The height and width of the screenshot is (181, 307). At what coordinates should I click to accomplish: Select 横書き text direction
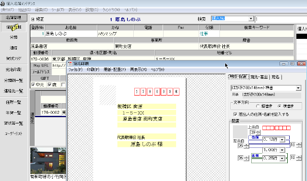pyautogui.click(x=280, y=106)
